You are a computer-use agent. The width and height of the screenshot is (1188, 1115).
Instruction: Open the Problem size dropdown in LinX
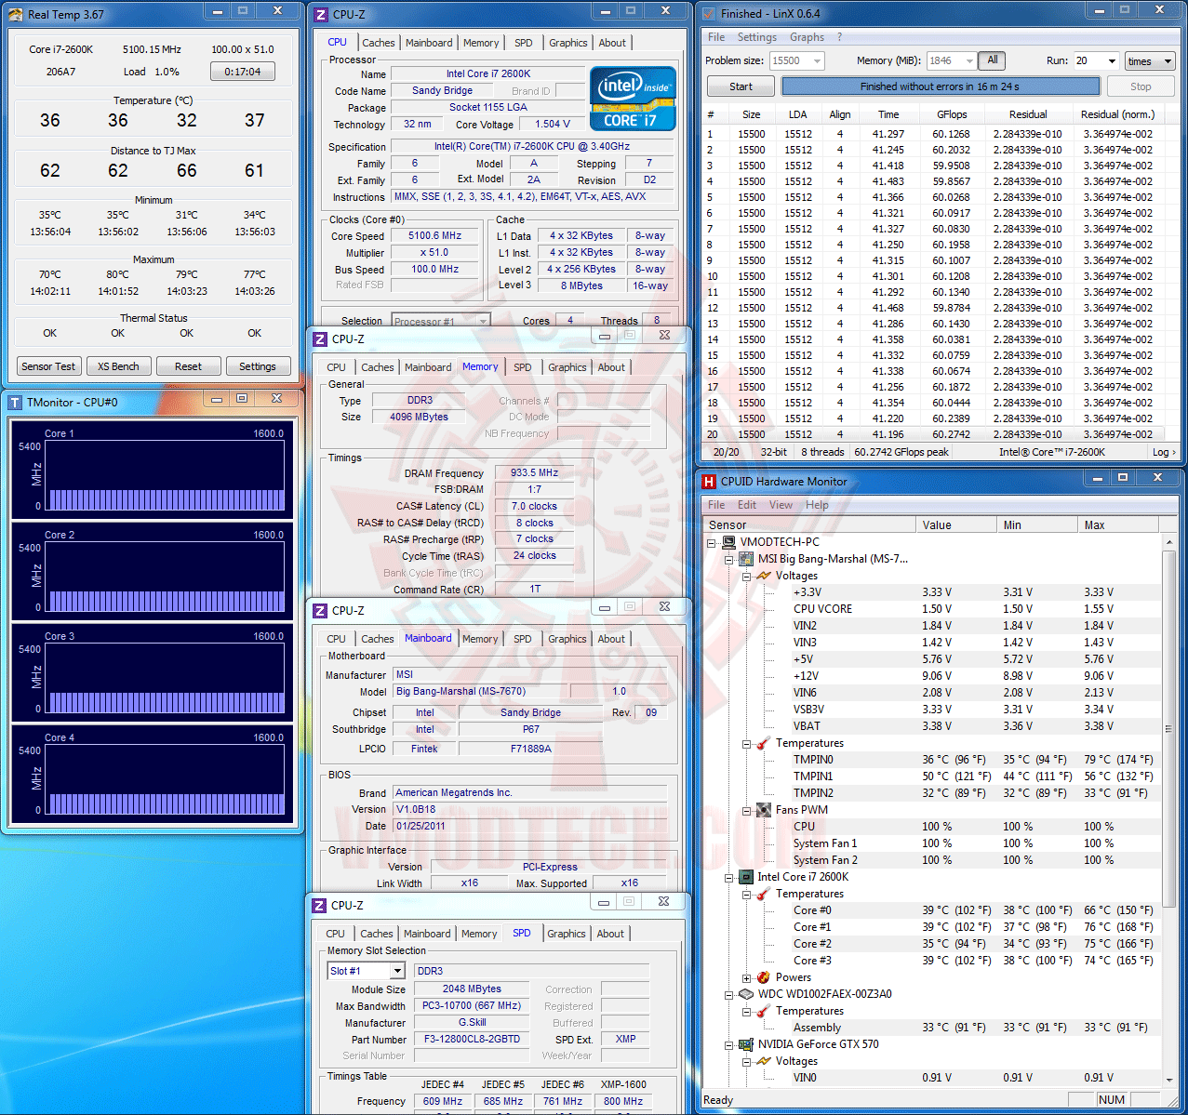click(818, 60)
